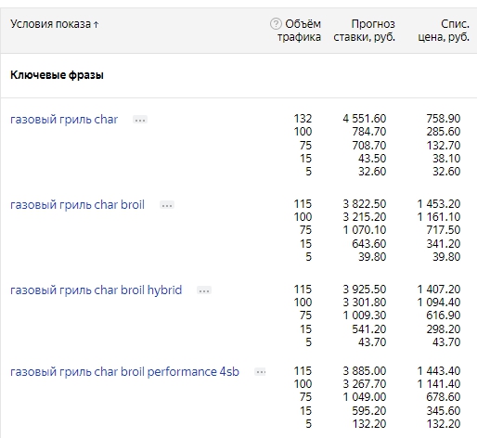Select the bid value 43.50
Viewport: 477px width, 438px height.
[372, 159]
